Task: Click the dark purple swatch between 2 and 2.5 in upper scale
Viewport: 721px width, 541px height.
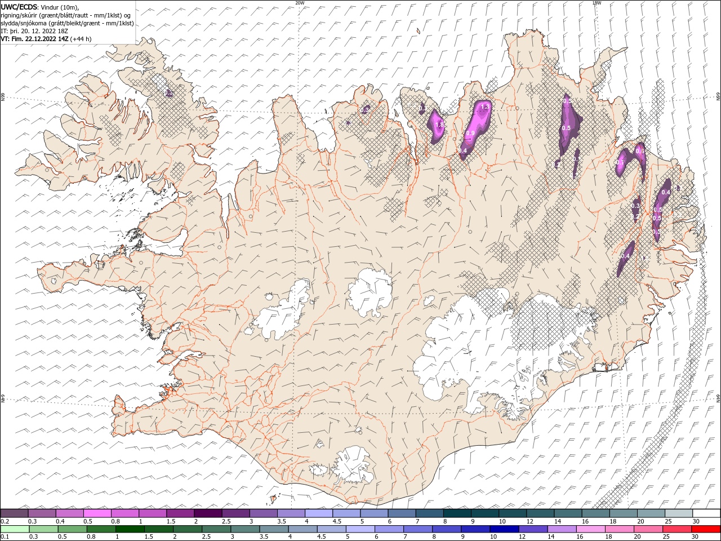Action: coord(208,513)
